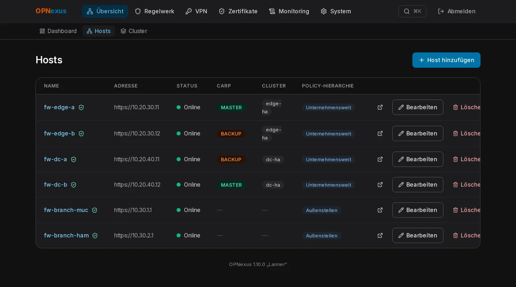Click the Host hinzufügen button
The height and width of the screenshot is (287, 516).
pyautogui.click(x=446, y=60)
